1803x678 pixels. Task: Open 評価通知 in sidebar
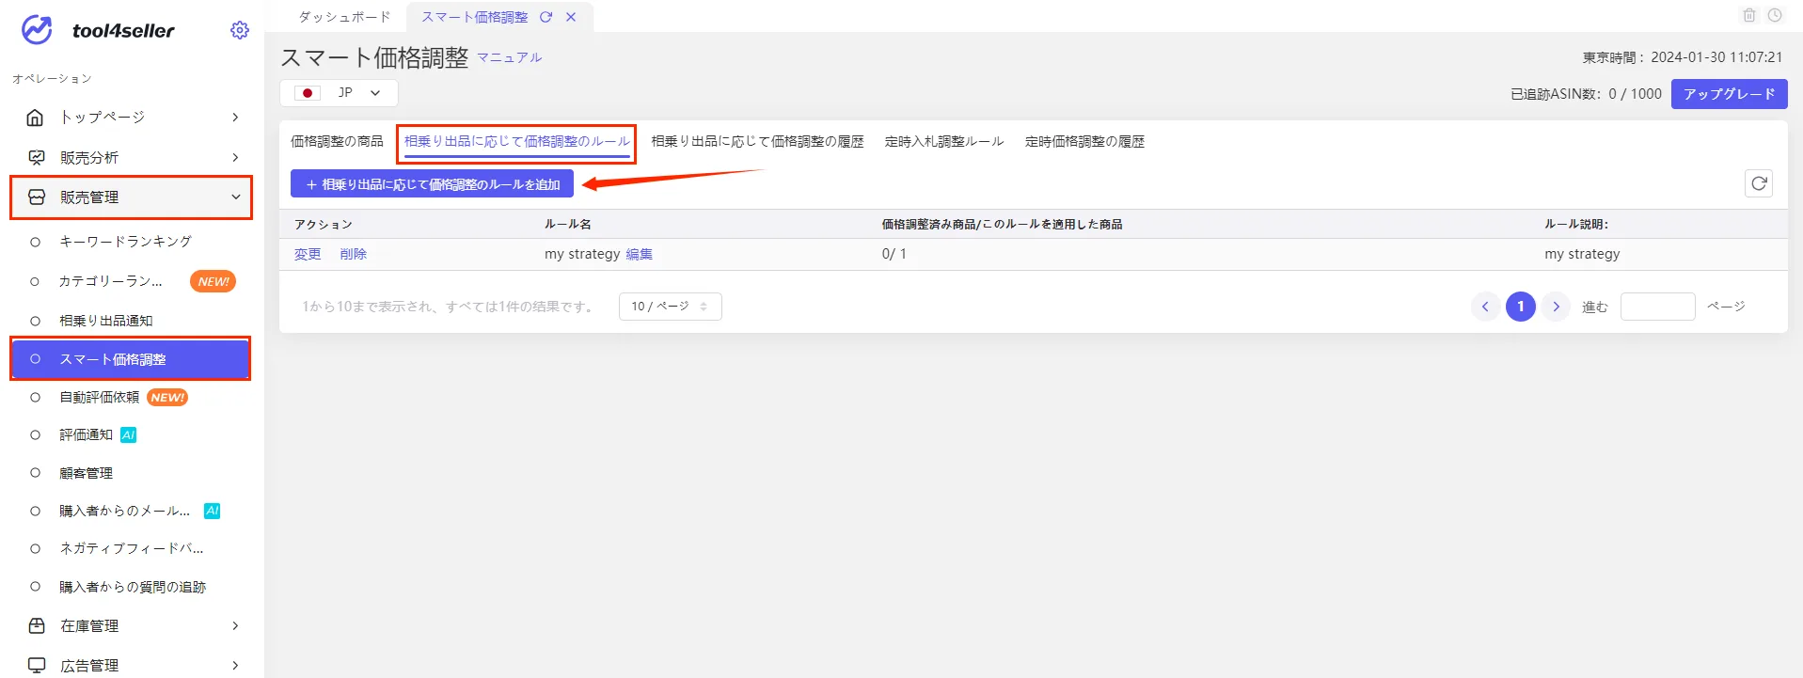(86, 435)
